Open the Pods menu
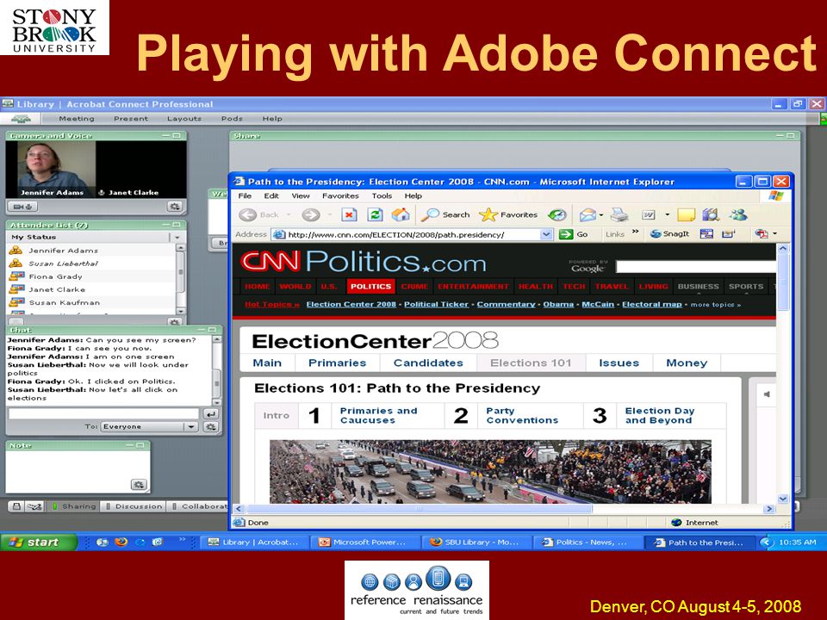This screenshot has width=827, height=620. 232,119
